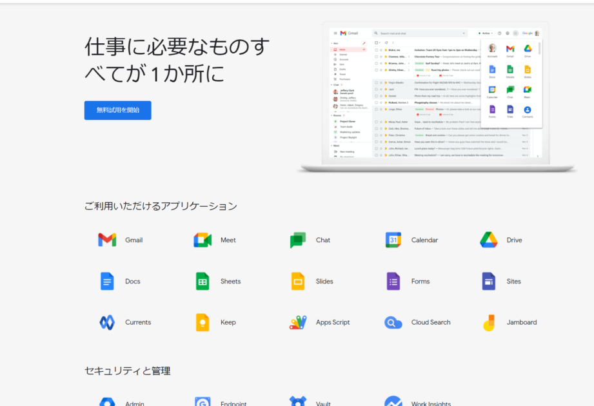Open the blue Docs icon
This screenshot has width=594, height=406.
pyautogui.click(x=107, y=281)
